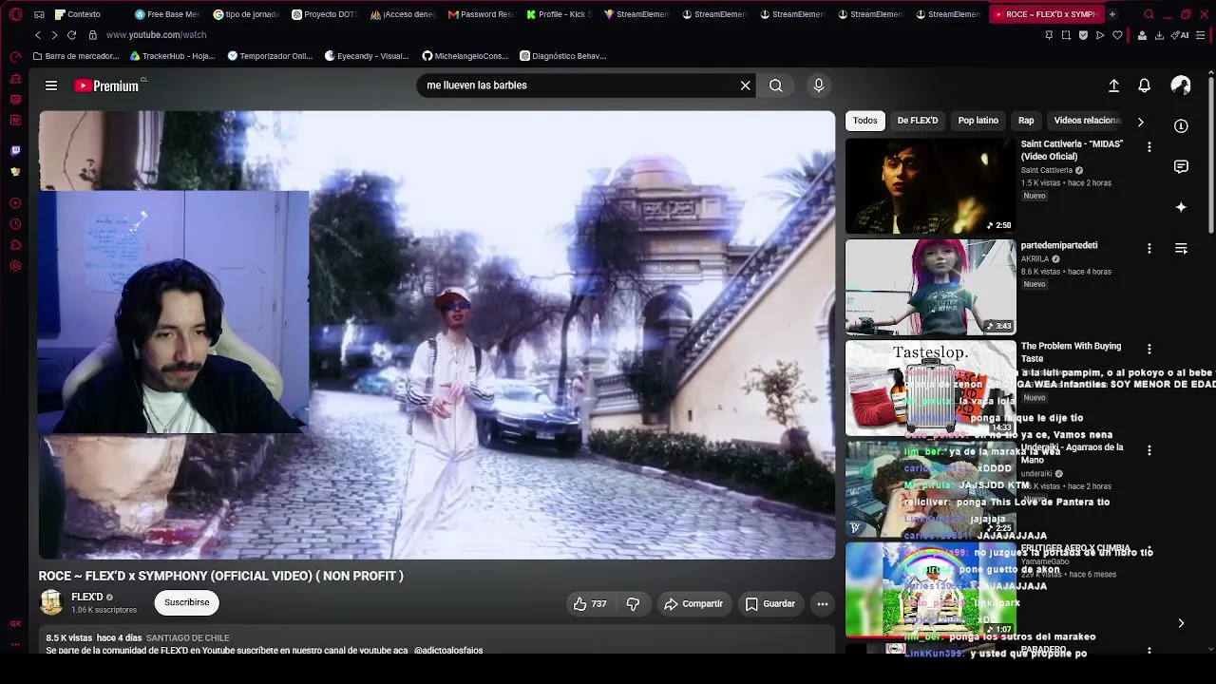Click the browser forward arrow
Screen dimensions: 1216x684
point(54,35)
